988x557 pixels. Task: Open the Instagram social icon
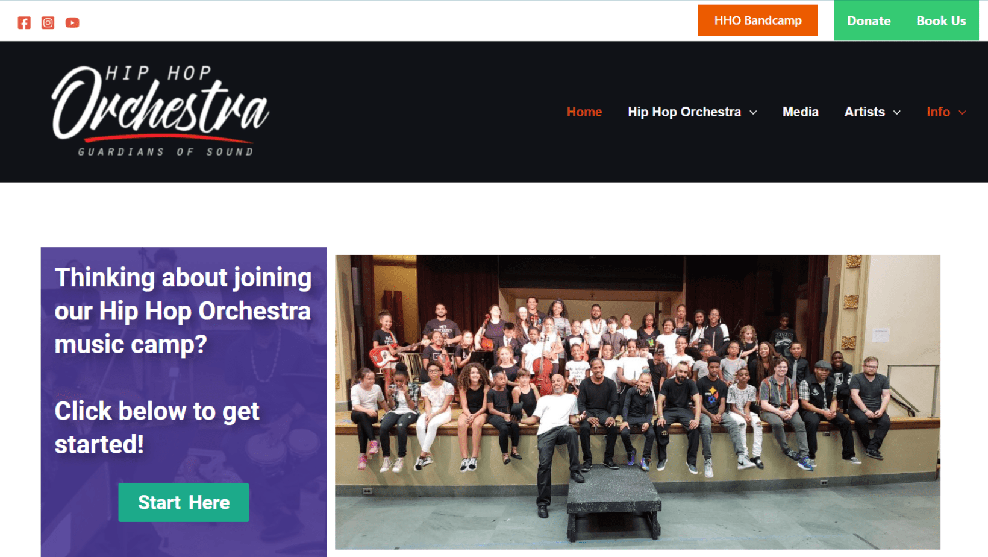point(48,23)
